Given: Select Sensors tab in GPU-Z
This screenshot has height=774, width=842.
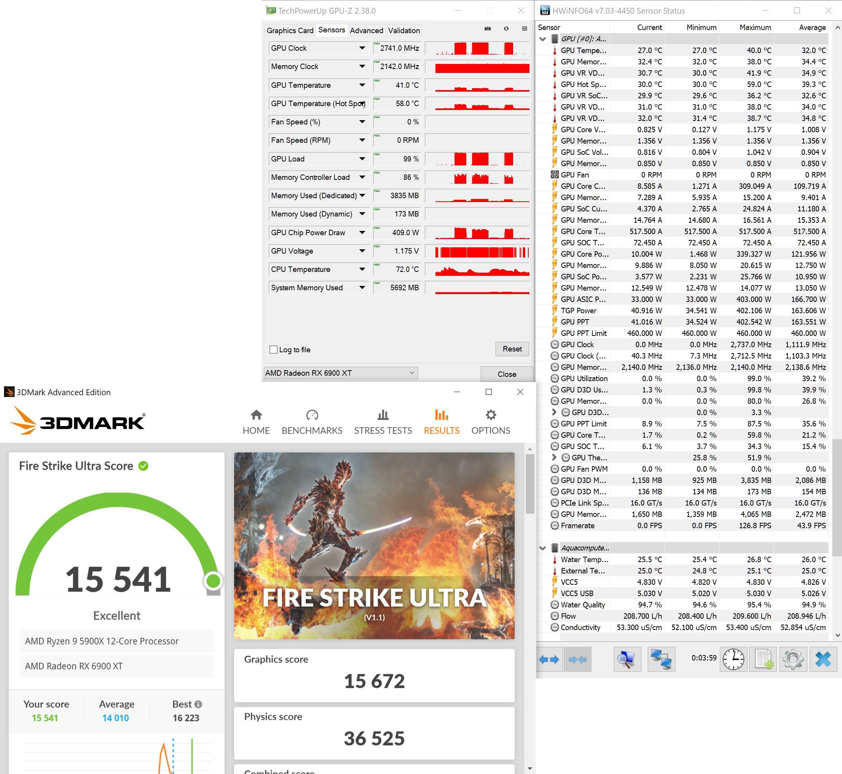Looking at the screenshot, I should pyautogui.click(x=331, y=30).
